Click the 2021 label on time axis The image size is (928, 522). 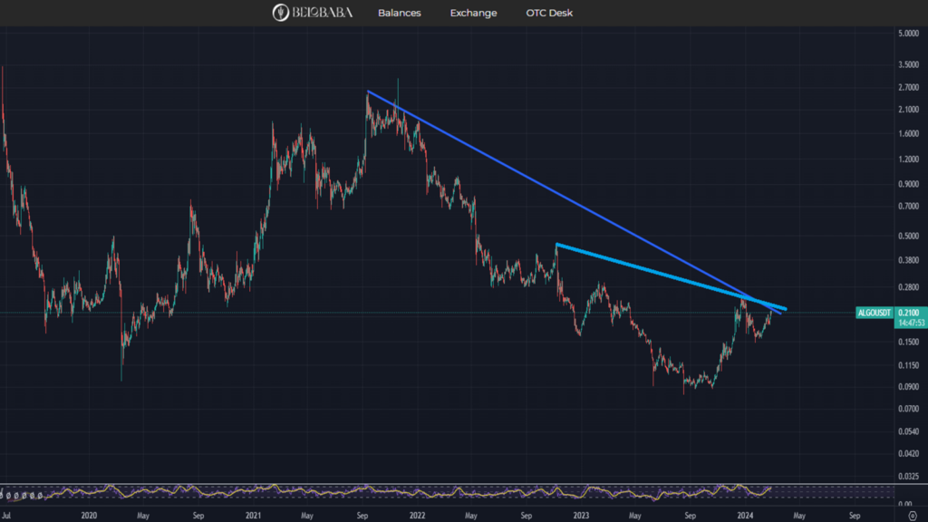[253, 514]
